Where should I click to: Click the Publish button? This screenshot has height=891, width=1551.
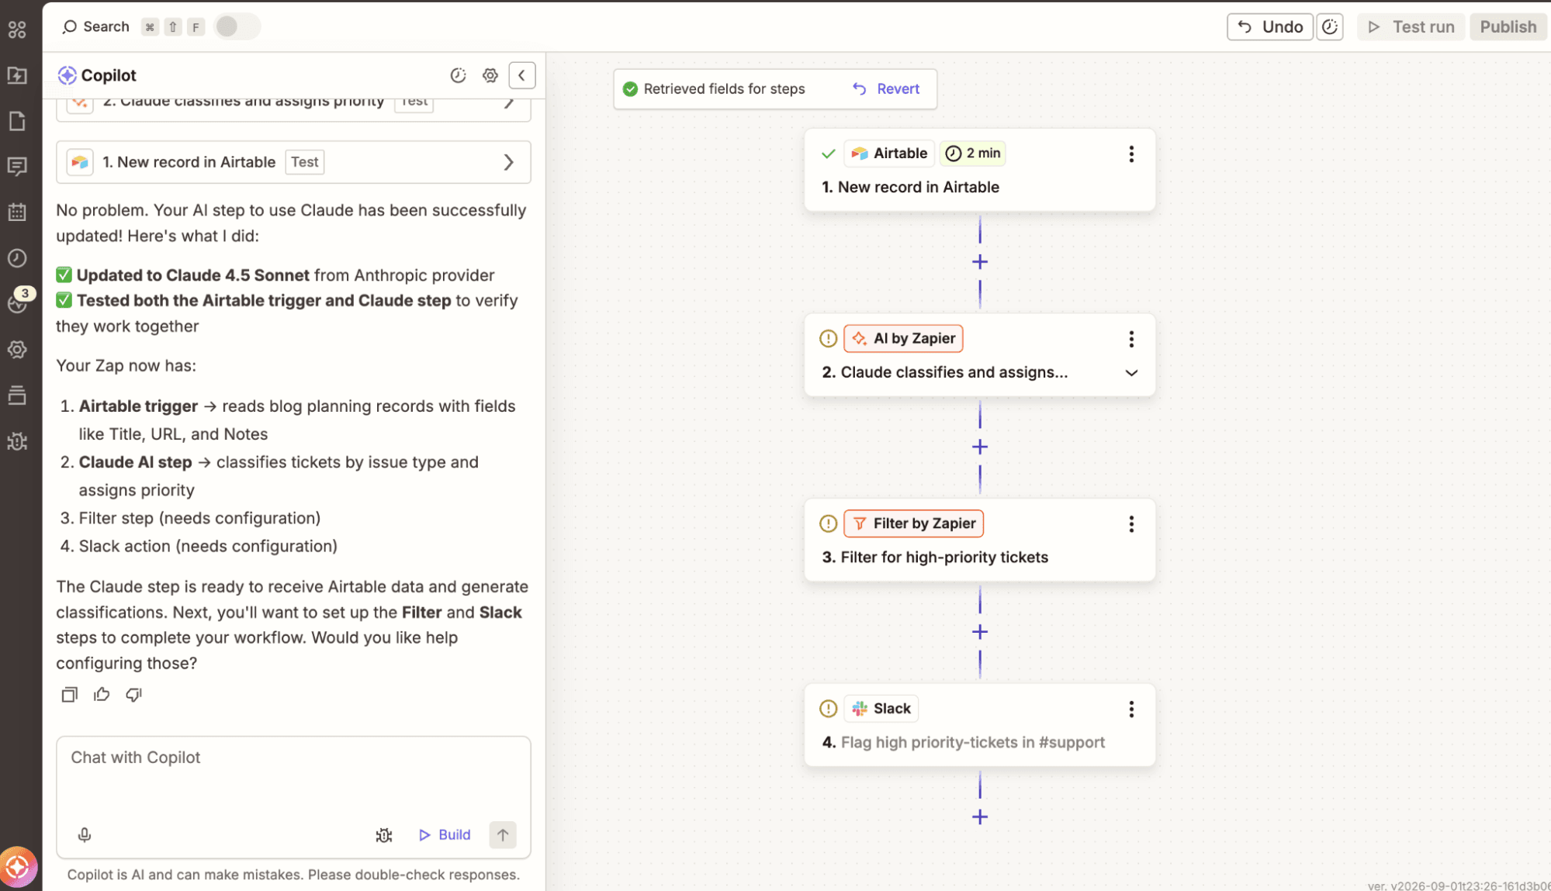(1508, 26)
